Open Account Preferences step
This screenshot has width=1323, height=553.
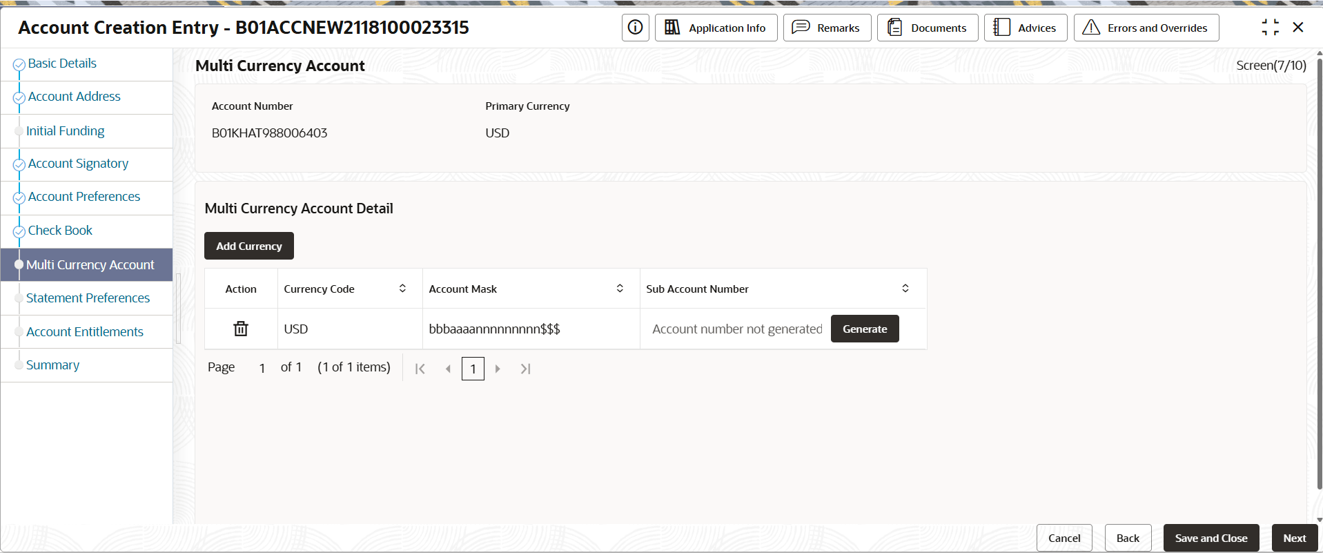click(x=84, y=197)
